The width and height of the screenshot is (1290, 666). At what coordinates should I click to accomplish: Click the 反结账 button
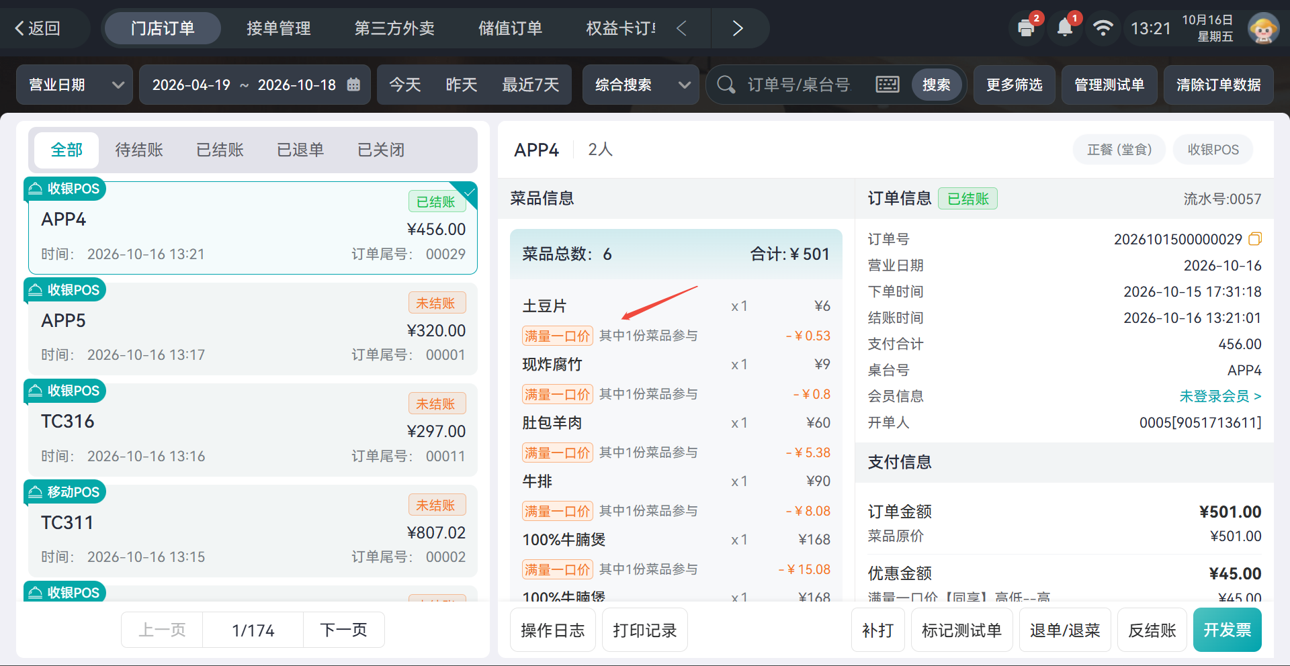1152,630
